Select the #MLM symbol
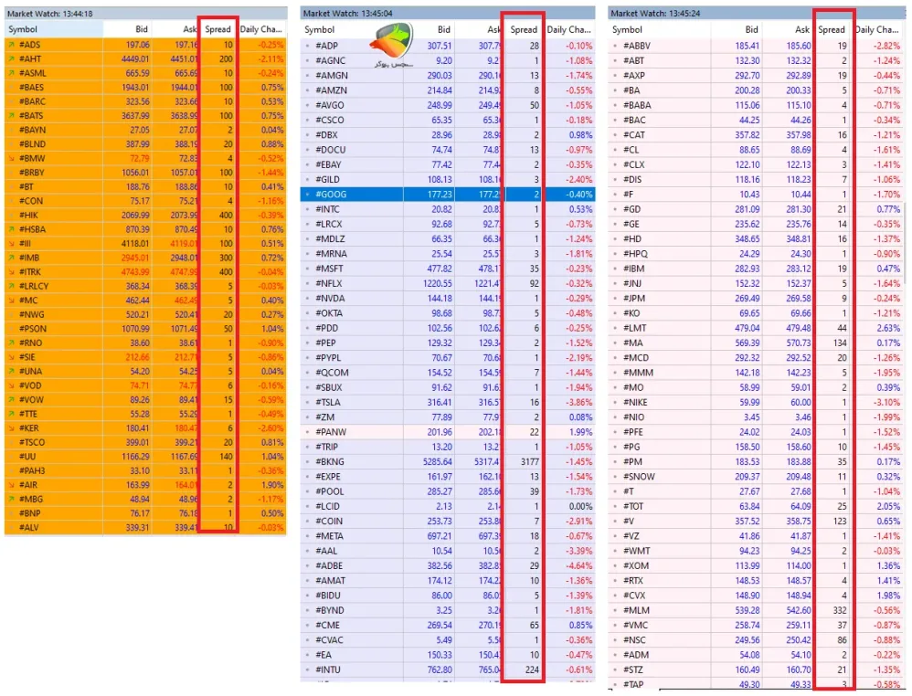This screenshot has width=912, height=696. (636, 610)
